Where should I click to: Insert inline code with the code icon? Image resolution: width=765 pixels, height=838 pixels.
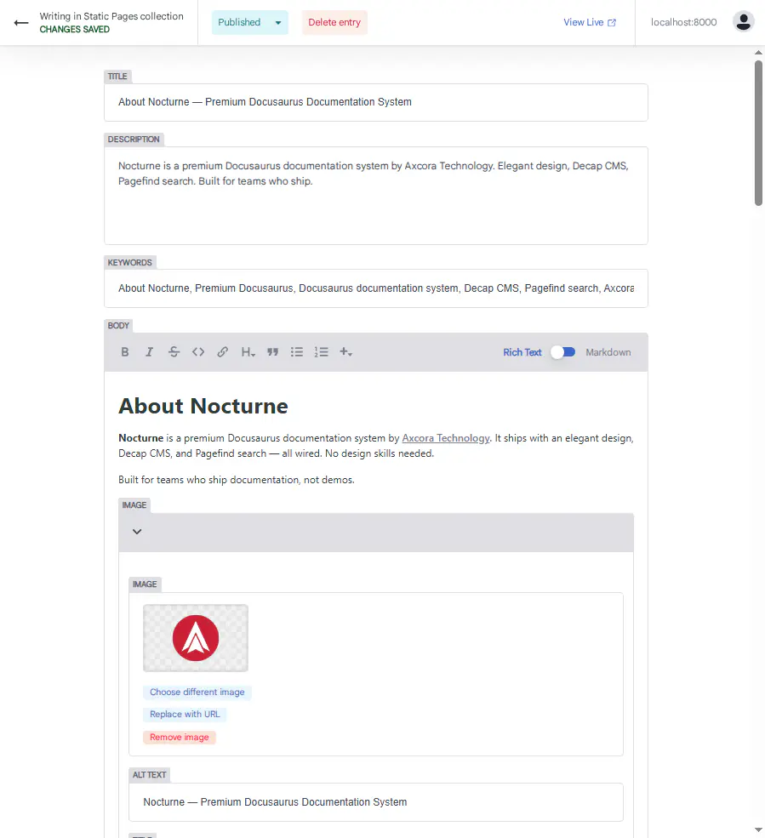pos(198,351)
